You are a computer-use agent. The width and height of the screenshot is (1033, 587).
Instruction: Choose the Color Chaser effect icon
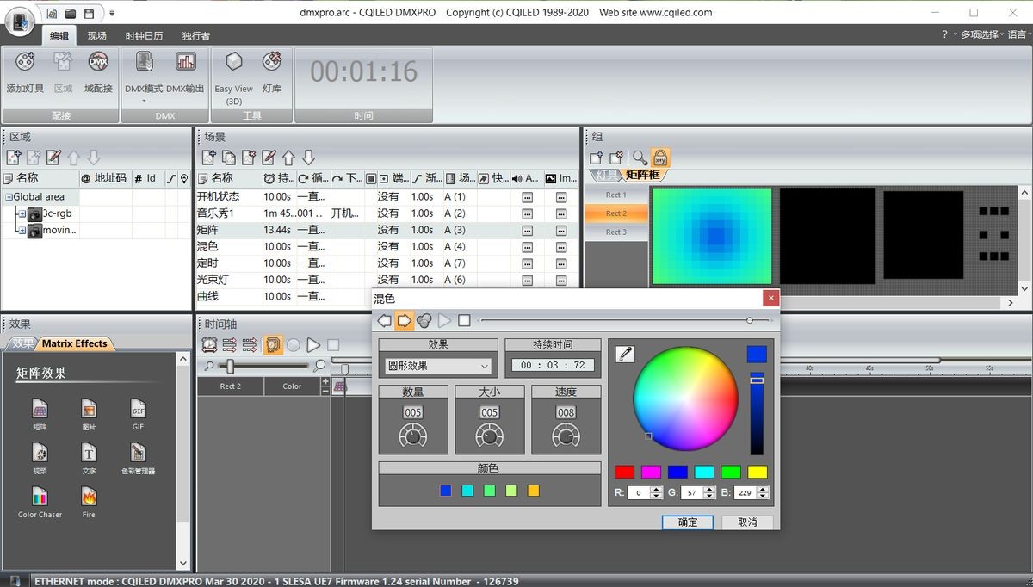click(x=40, y=497)
